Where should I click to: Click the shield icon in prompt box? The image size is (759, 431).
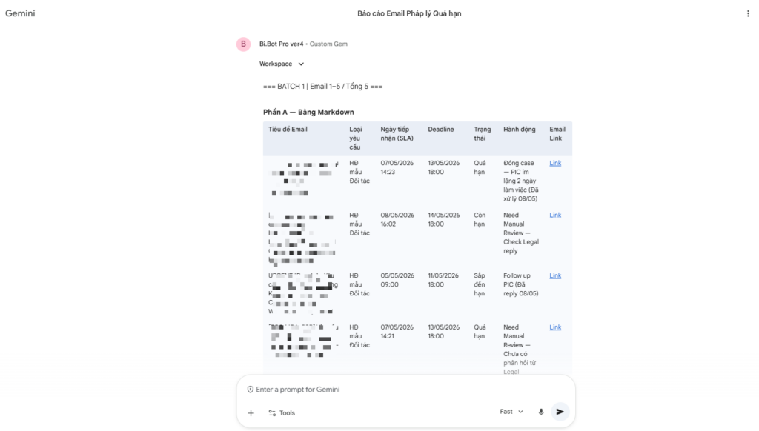(x=251, y=390)
